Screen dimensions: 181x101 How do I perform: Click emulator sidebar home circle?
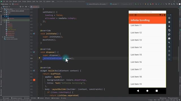point(169,51)
